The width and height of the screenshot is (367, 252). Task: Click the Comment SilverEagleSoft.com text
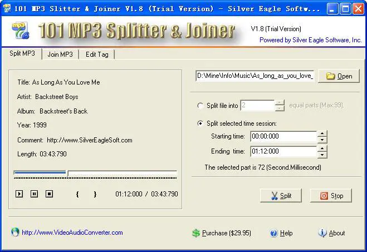[x=75, y=140]
